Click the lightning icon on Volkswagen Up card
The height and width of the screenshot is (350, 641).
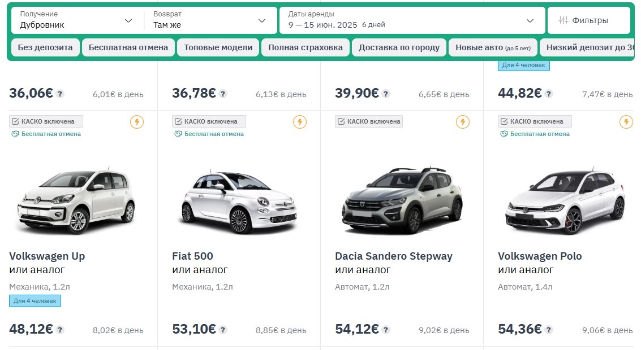click(137, 121)
